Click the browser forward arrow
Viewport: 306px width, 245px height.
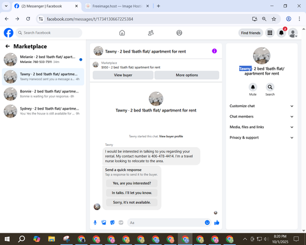point(17,19)
